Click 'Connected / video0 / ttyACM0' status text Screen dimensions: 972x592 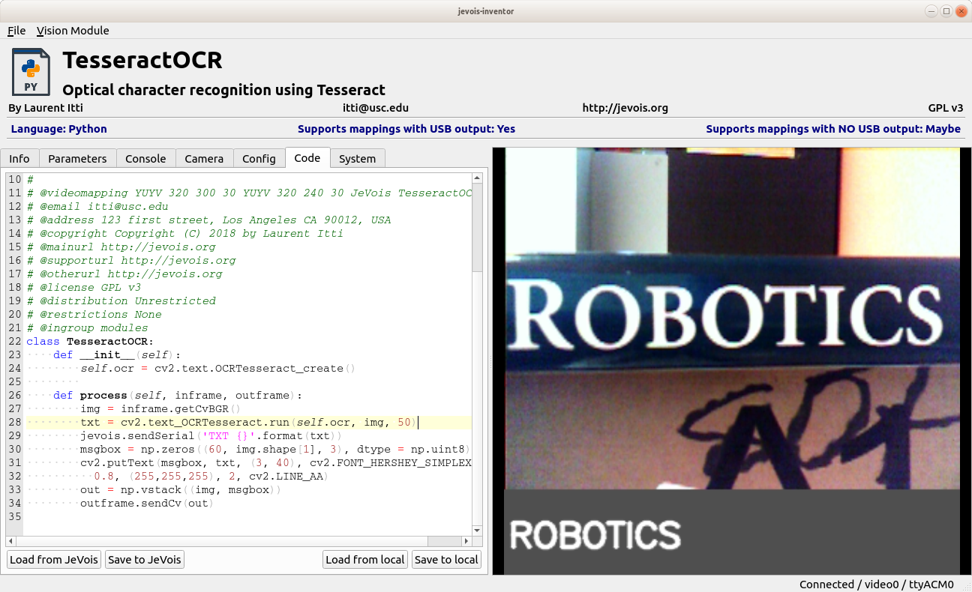click(877, 585)
